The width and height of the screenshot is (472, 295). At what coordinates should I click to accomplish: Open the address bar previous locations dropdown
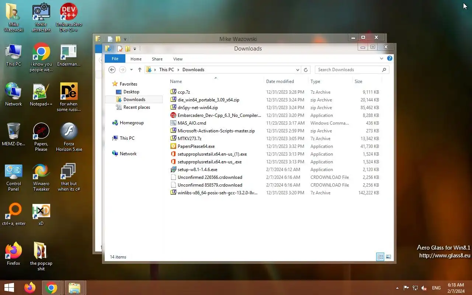click(298, 70)
